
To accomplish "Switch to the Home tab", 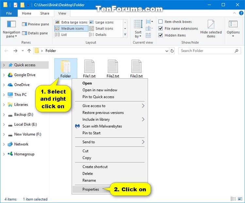I will tap(26, 13).
